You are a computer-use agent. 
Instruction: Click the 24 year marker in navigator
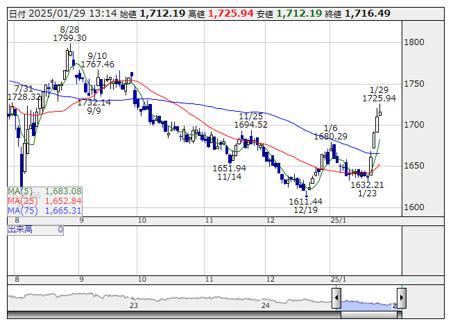(x=266, y=305)
